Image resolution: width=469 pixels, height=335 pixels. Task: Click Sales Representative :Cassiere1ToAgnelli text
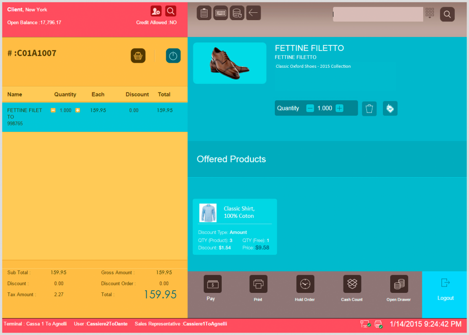180,324
